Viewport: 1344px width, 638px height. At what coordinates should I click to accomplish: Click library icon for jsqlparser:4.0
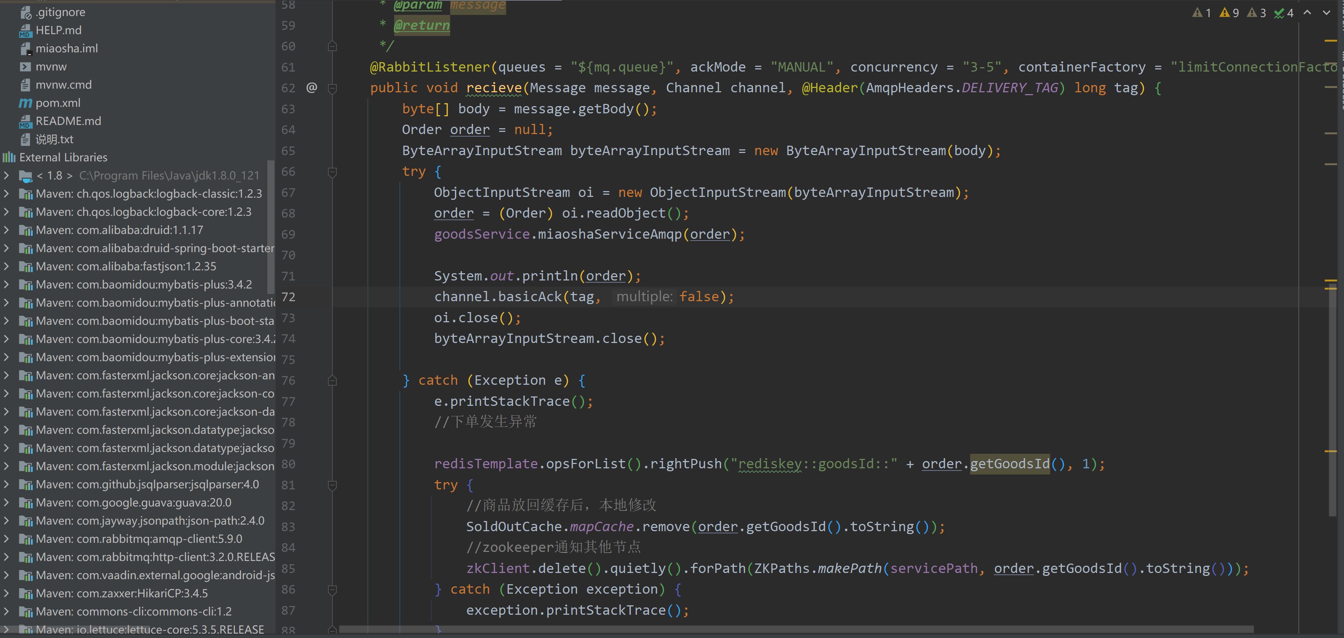[25, 484]
